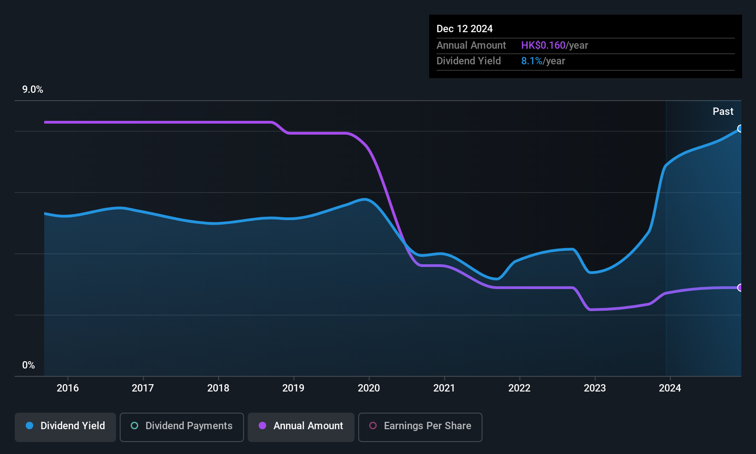756x454 pixels.
Task: Click the 9.0% y-axis label
Action: pyautogui.click(x=33, y=90)
